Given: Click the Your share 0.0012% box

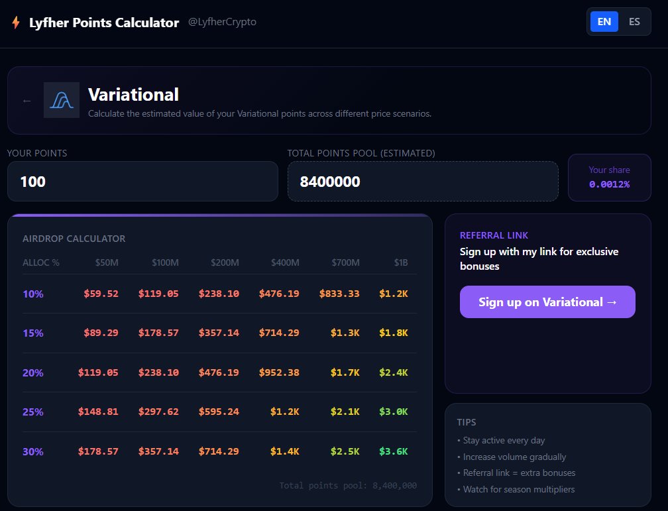Looking at the screenshot, I should coord(609,178).
